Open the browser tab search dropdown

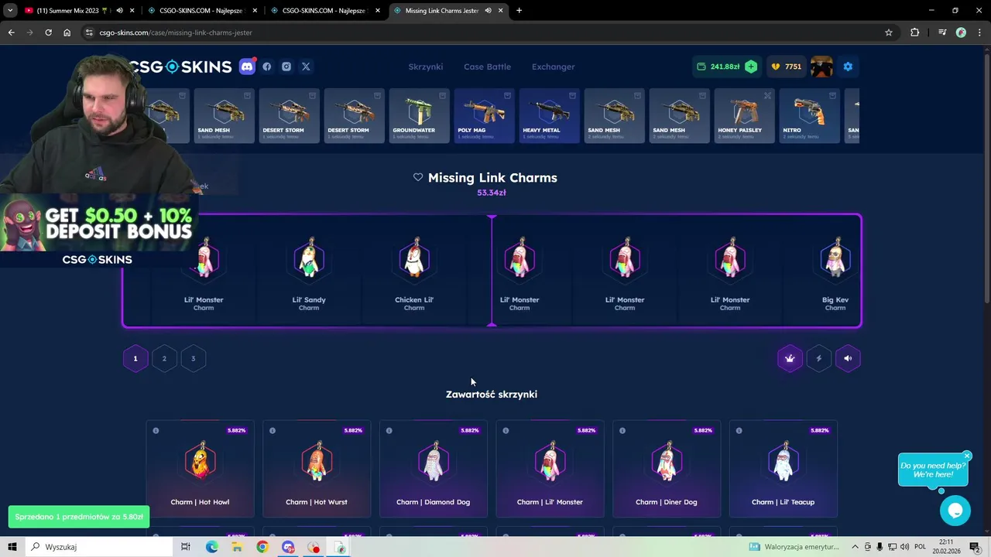click(10, 11)
